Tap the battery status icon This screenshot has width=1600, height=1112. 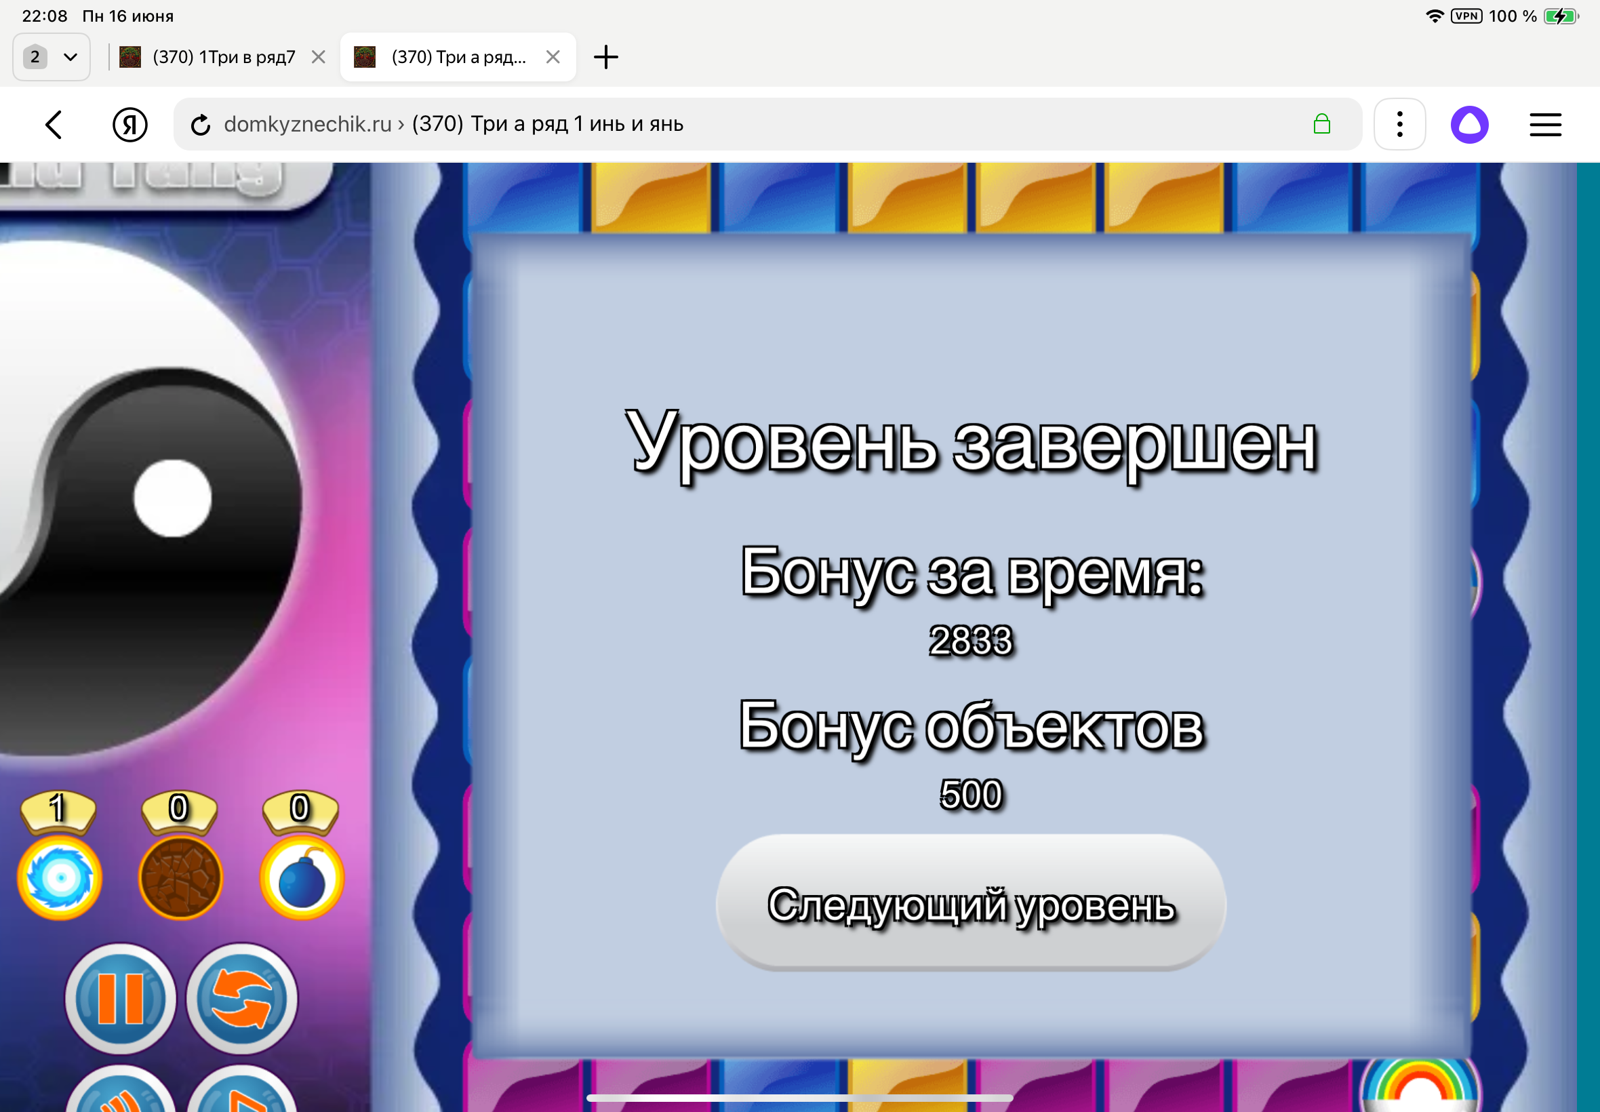[x=1560, y=16]
